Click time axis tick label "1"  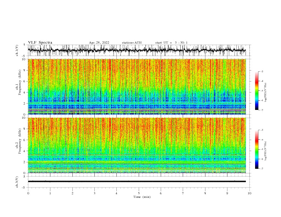(50, 193)
